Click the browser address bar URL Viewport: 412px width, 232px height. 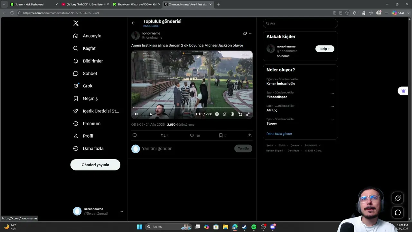pyautogui.click(x=61, y=13)
